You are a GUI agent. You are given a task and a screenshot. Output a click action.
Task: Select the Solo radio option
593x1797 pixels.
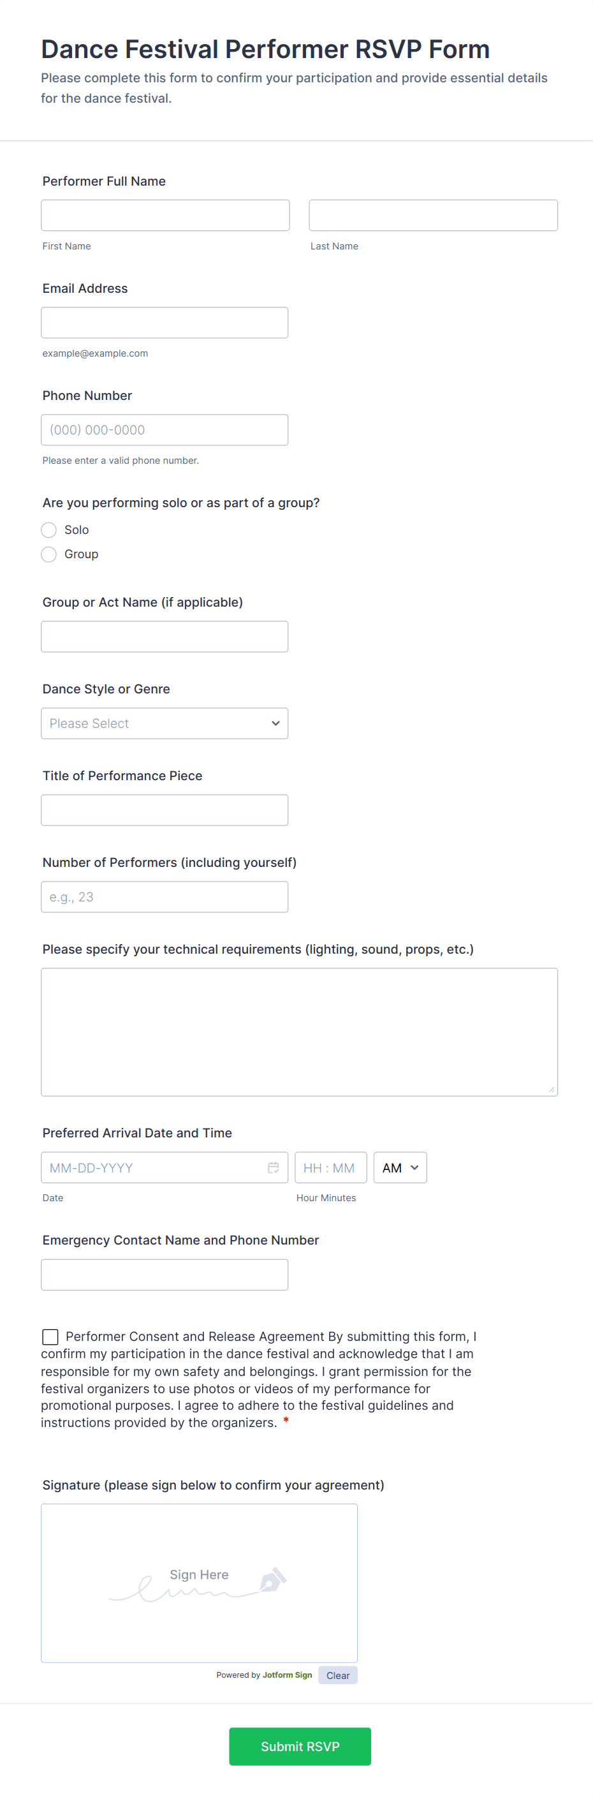(49, 530)
